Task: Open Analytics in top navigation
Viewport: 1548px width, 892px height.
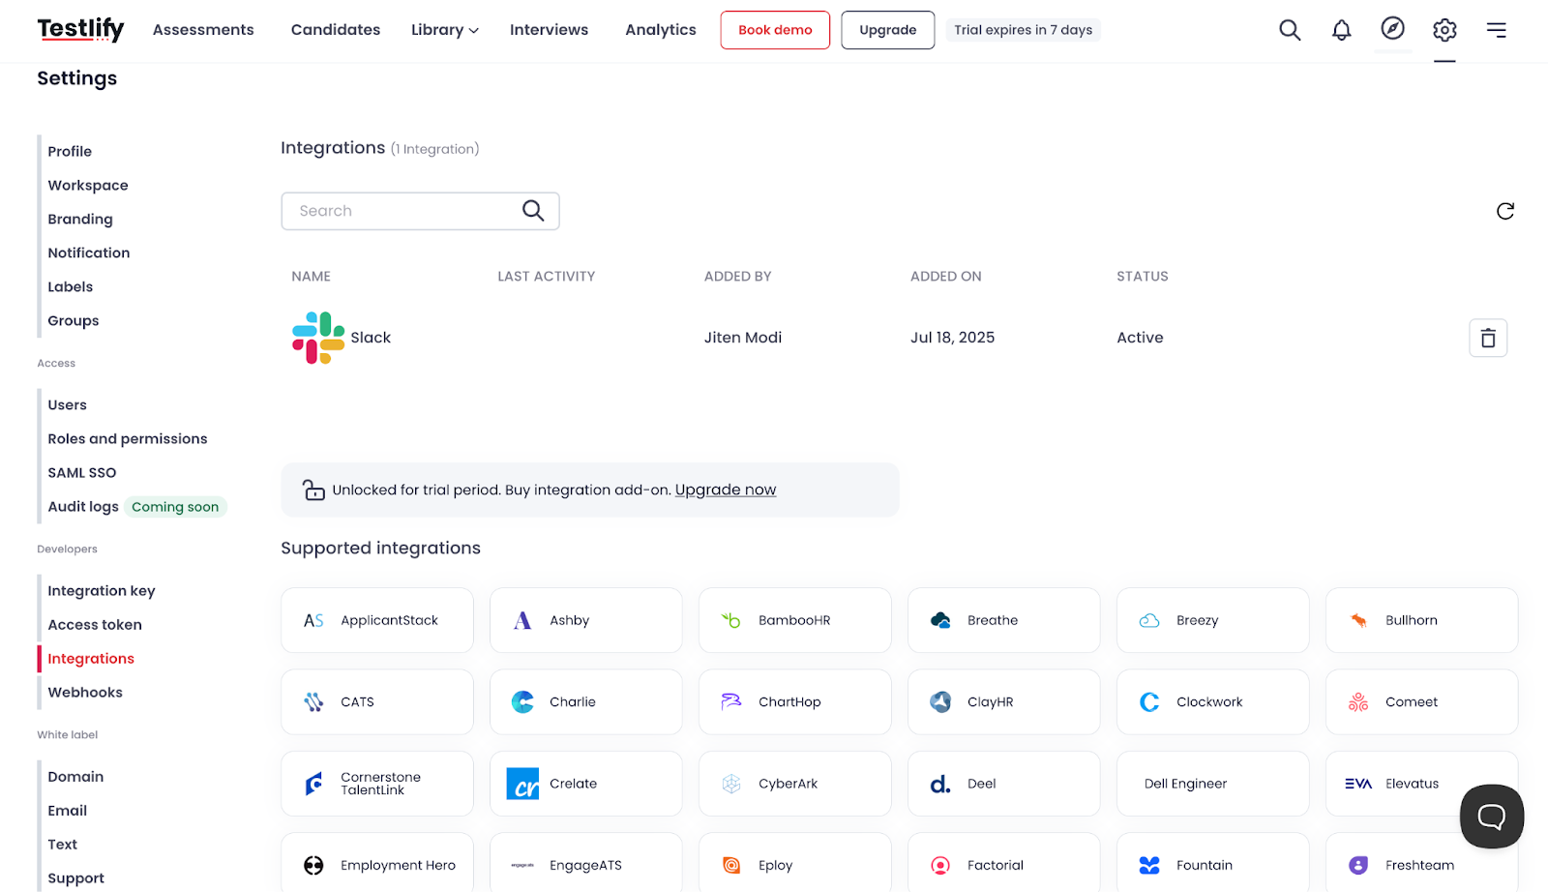Action: tap(661, 30)
